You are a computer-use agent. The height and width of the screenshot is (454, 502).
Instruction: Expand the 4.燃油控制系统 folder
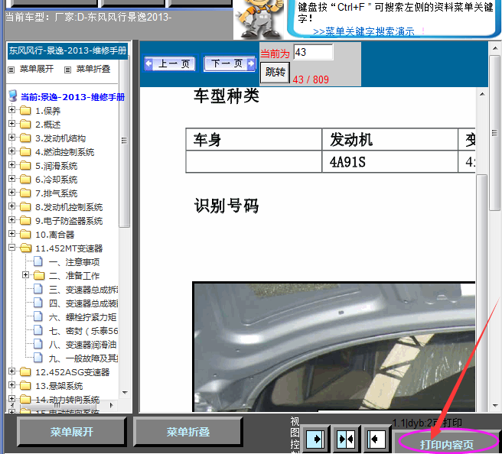[11, 151]
